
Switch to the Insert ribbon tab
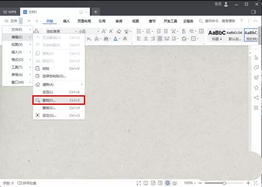coord(66,21)
